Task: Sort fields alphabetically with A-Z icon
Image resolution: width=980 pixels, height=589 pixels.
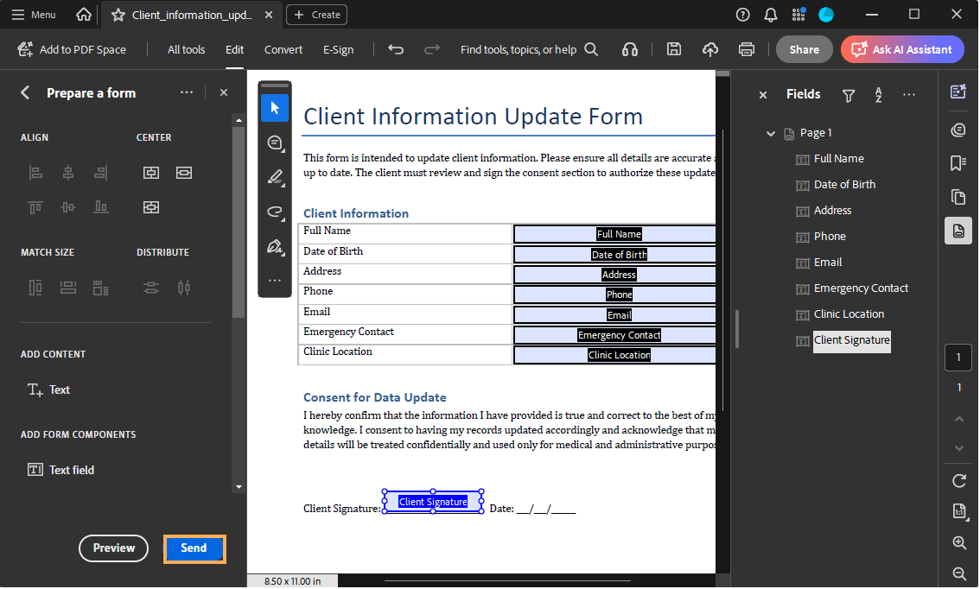Action: click(x=878, y=95)
